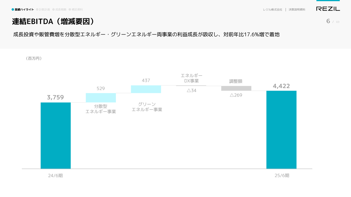The width and height of the screenshot is (351, 197).
Task: Click the 529 分散型エネルギー事業 increase bar
Action: click(x=101, y=98)
